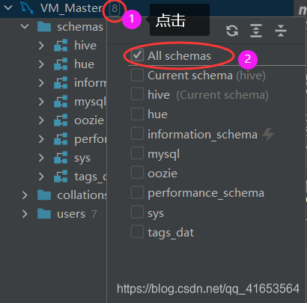Select the users label in the tree
The image size is (307, 303).
[71, 214]
